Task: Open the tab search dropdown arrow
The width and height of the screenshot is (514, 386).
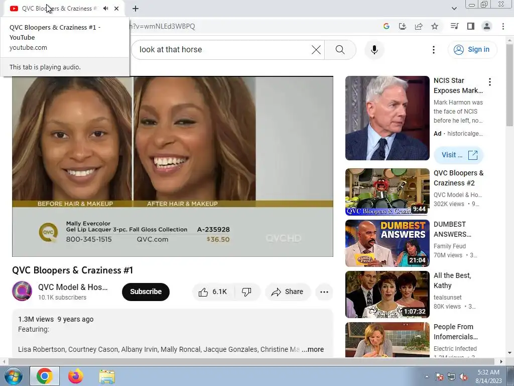Action: (454, 9)
